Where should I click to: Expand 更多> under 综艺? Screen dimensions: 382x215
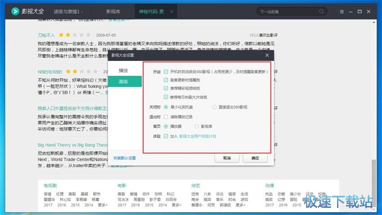[240, 205]
